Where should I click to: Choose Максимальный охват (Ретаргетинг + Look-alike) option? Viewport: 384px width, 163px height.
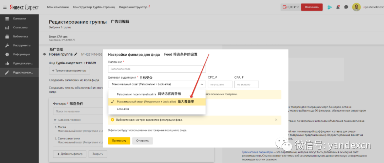[x=157, y=101]
